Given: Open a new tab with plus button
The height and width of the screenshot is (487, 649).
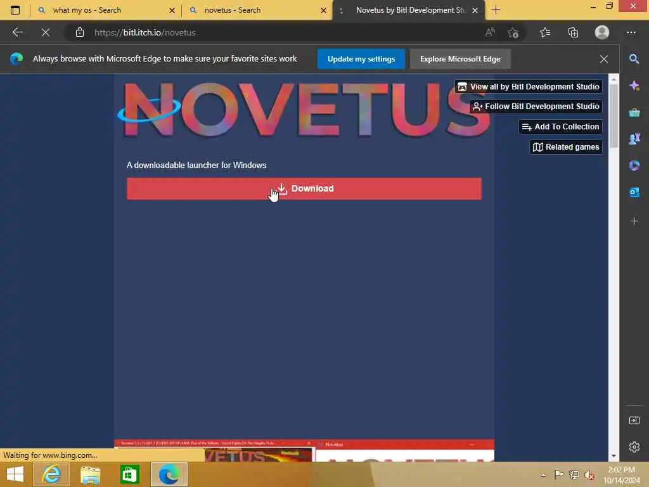Looking at the screenshot, I should coord(496,10).
